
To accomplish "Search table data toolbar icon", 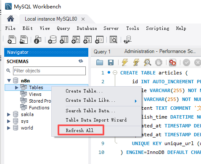I will [114, 40].
